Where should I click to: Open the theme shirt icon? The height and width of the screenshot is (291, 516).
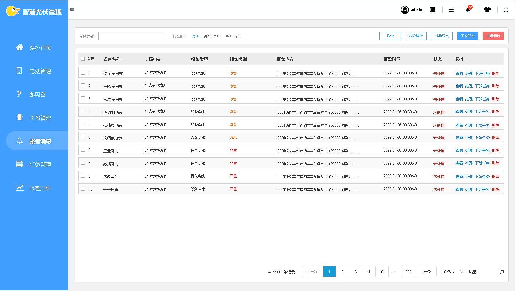coord(487,10)
